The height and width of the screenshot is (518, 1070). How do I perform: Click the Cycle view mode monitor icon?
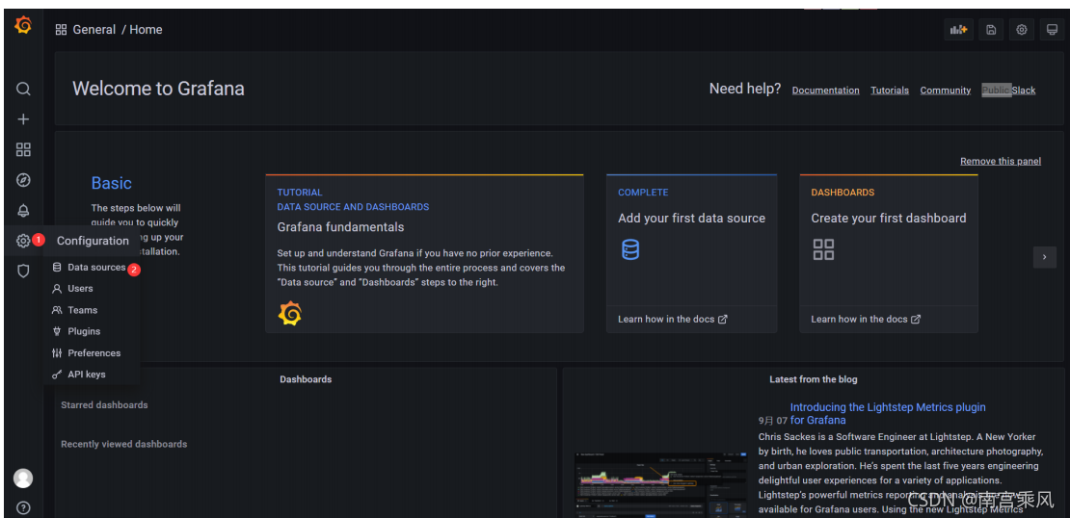point(1053,29)
